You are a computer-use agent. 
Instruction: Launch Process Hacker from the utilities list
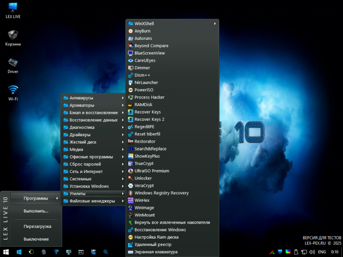[149, 97]
